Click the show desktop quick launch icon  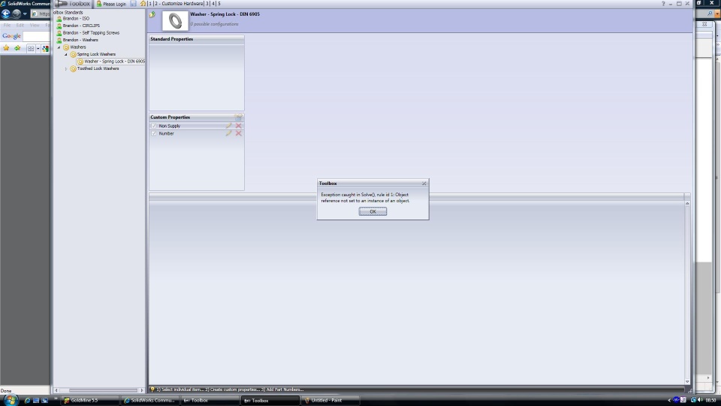(x=36, y=401)
